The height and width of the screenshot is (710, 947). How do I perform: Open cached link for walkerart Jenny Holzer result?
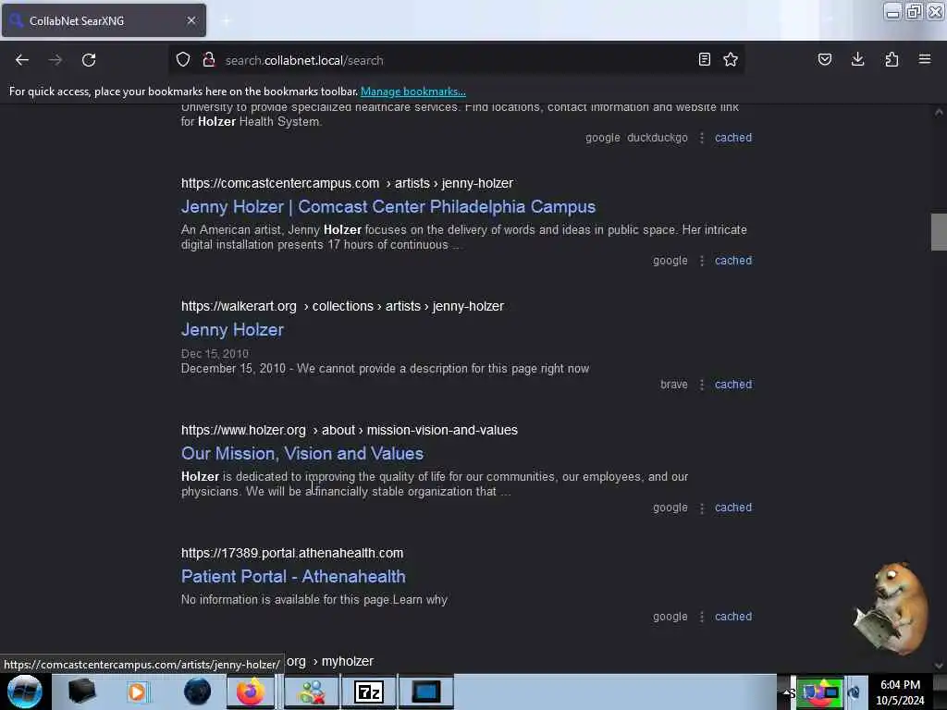733,385
